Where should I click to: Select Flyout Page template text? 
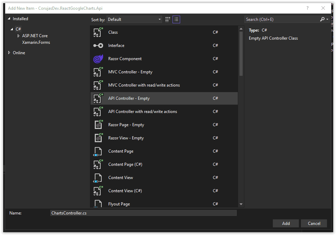point(119,204)
